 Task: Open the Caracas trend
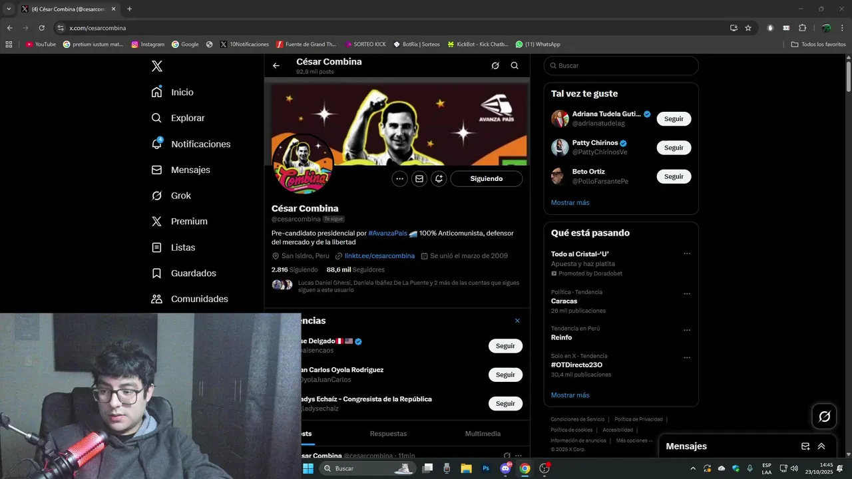pyautogui.click(x=564, y=301)
